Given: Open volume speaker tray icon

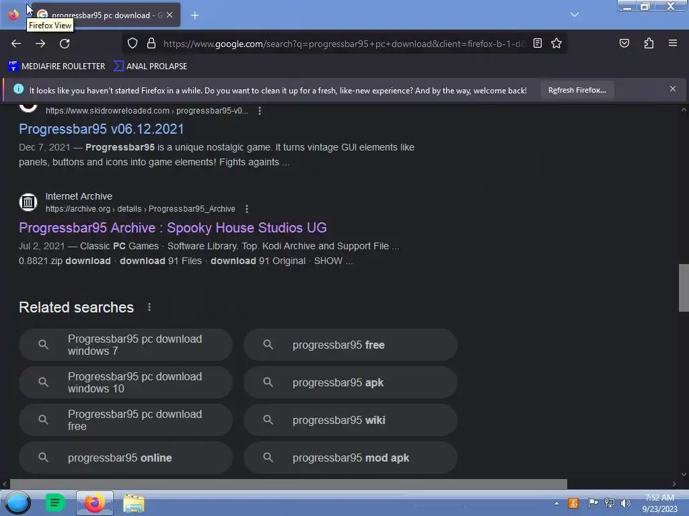Looking at the screenshot, I should (x=625, y=503).
